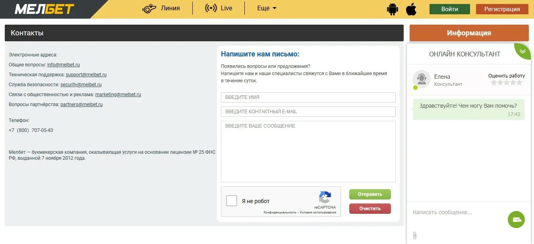This screenshot has height=244, width=534.
Task: Open the Линия section
Action: [x=170, y=8]
